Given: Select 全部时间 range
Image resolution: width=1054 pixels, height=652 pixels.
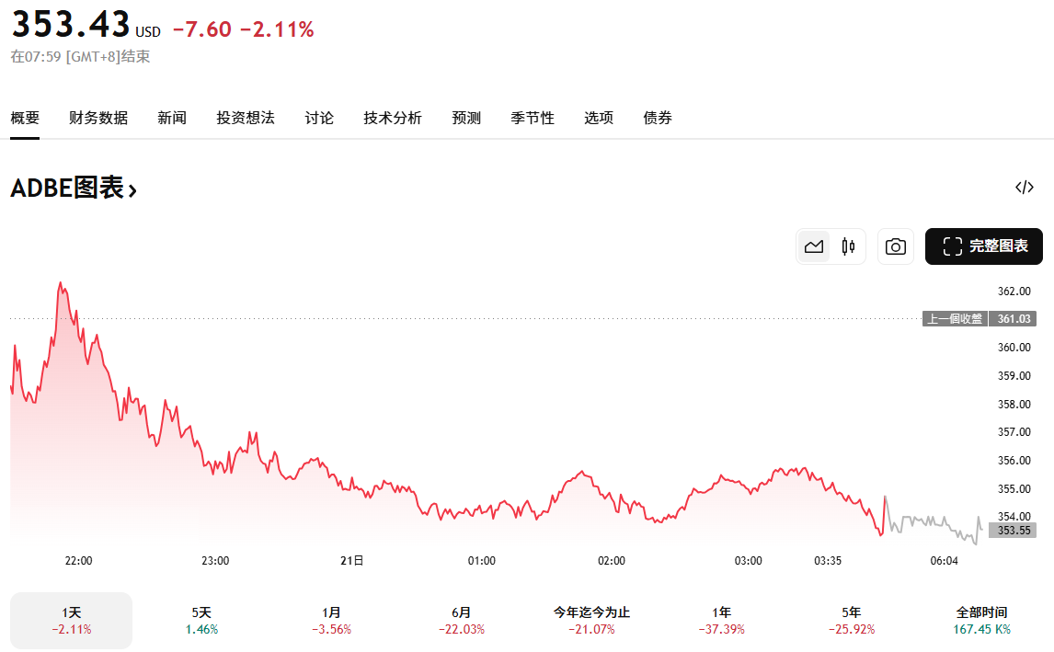Looking at the screenshot, I should (982, 621).
